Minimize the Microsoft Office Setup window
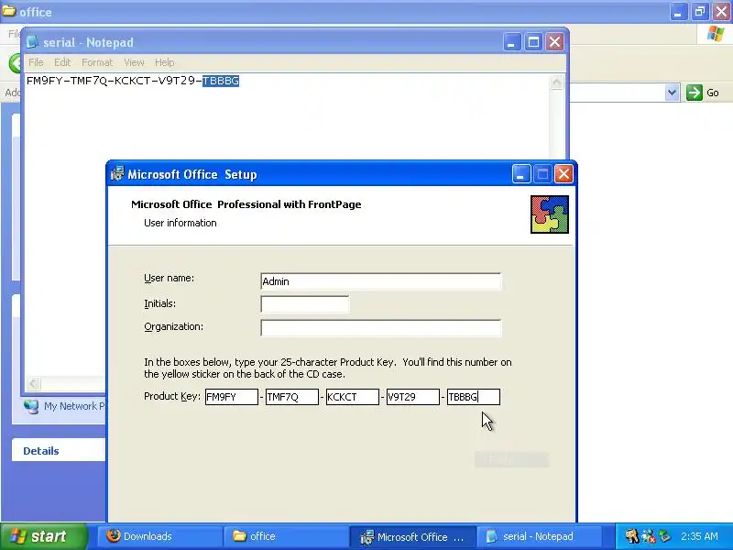 (x=521, y=174)
